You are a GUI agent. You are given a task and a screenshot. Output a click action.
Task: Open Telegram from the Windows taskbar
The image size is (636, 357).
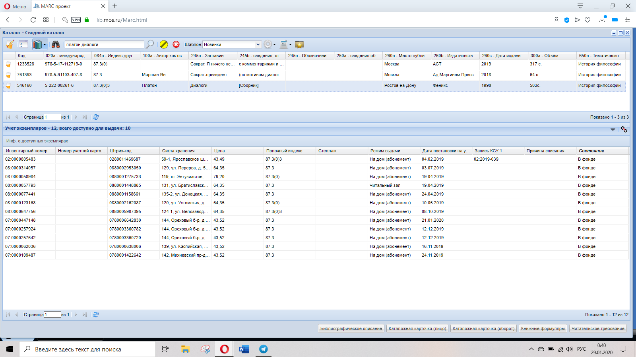point(263,349)
